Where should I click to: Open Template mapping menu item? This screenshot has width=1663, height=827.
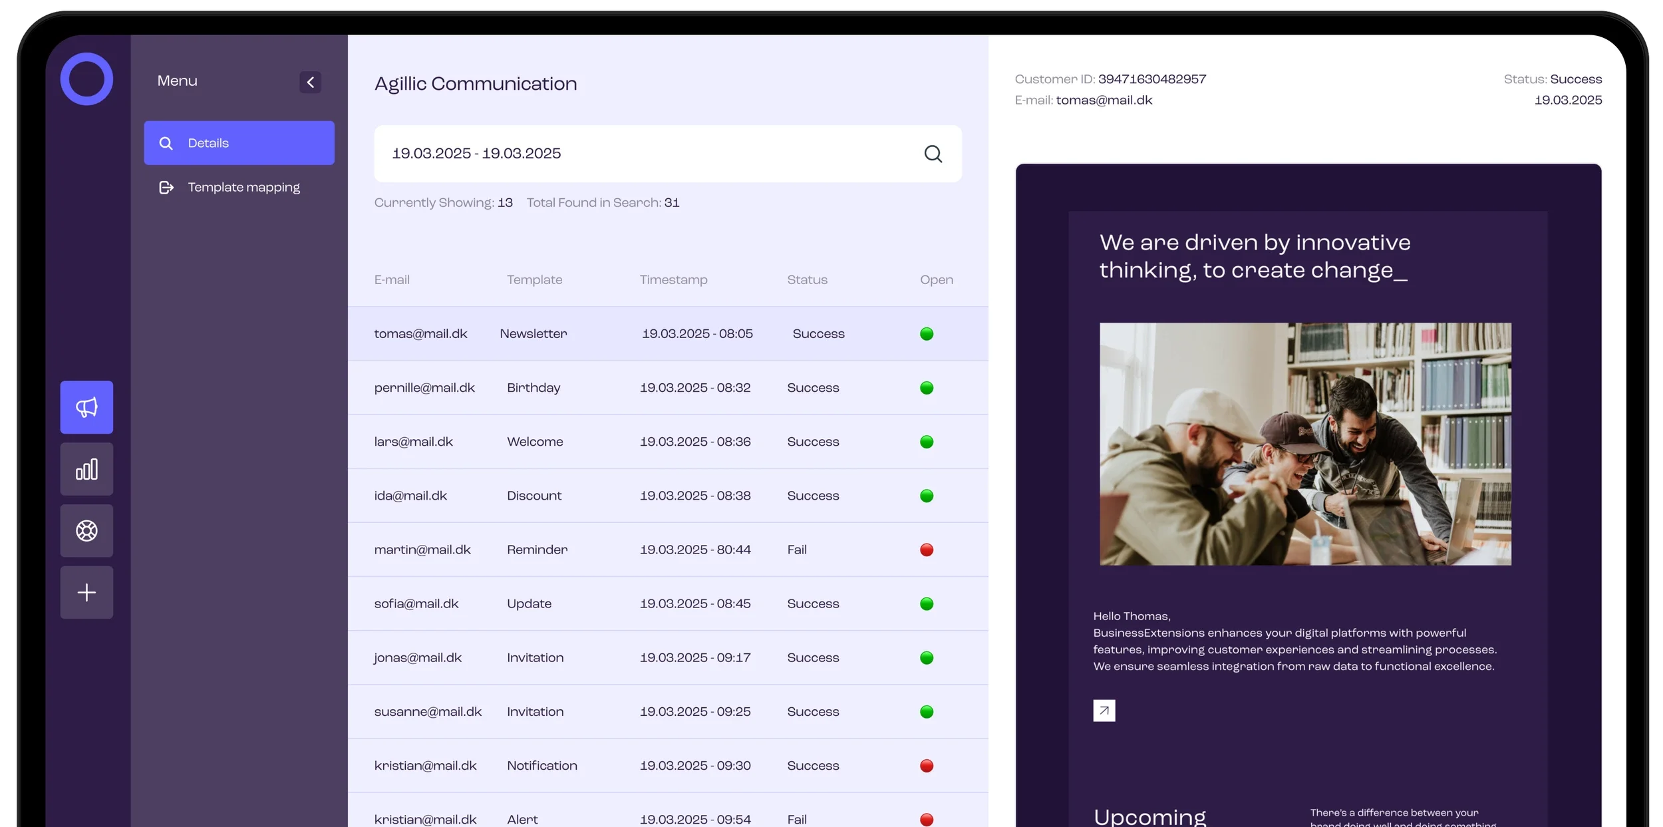243,188
